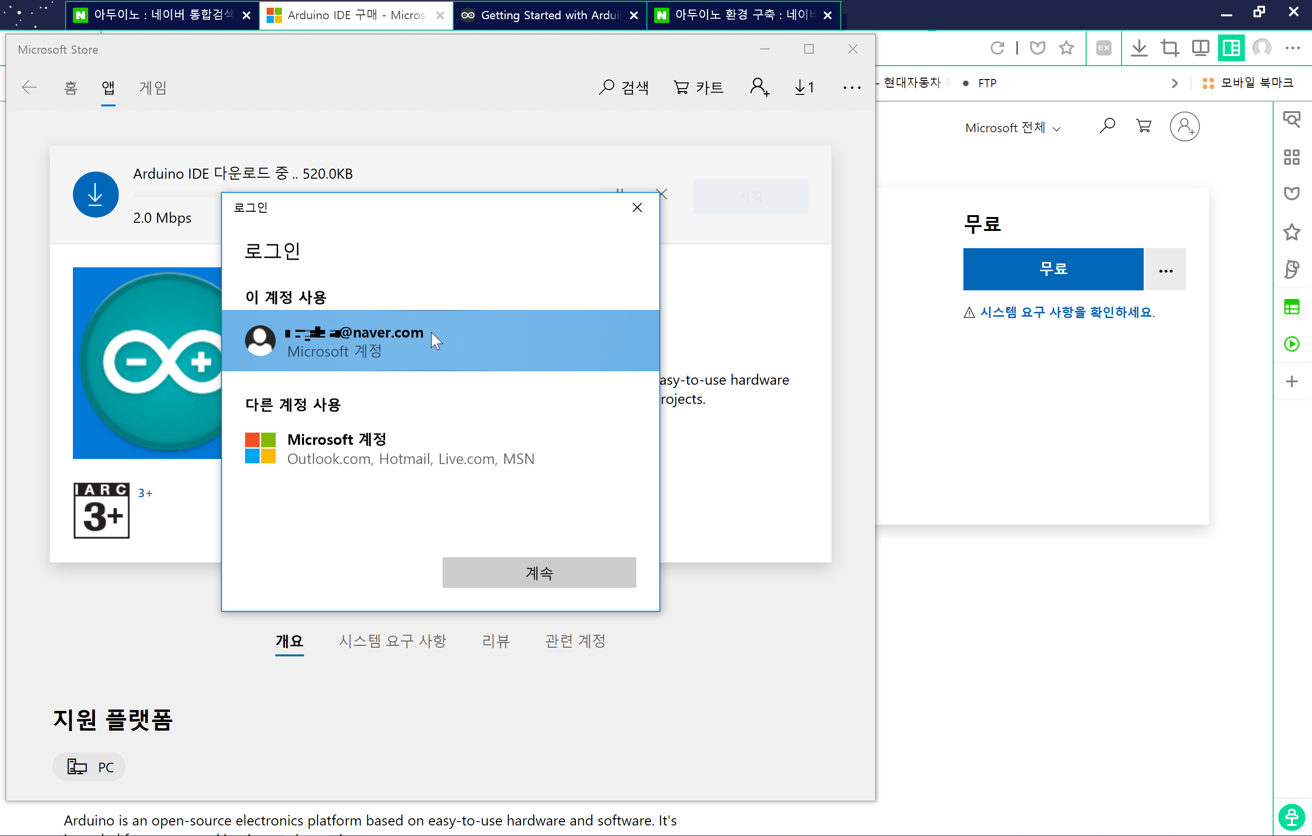Choose other Microsoft 계정 option
1312x836 pixels.
pos(440,448)
